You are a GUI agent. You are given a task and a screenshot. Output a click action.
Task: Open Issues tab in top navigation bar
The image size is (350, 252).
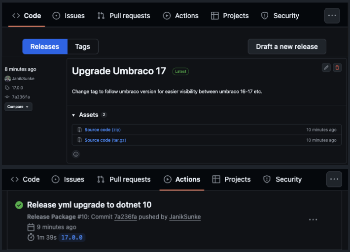click(69, 16)
